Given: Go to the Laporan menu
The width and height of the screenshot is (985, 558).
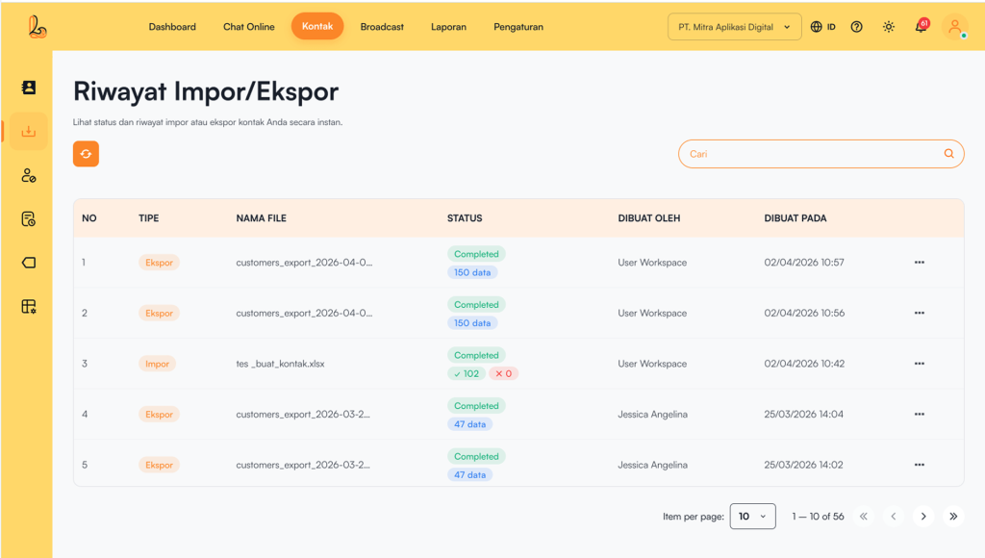Looking at the screenshot, I should [x=448, y=27].
